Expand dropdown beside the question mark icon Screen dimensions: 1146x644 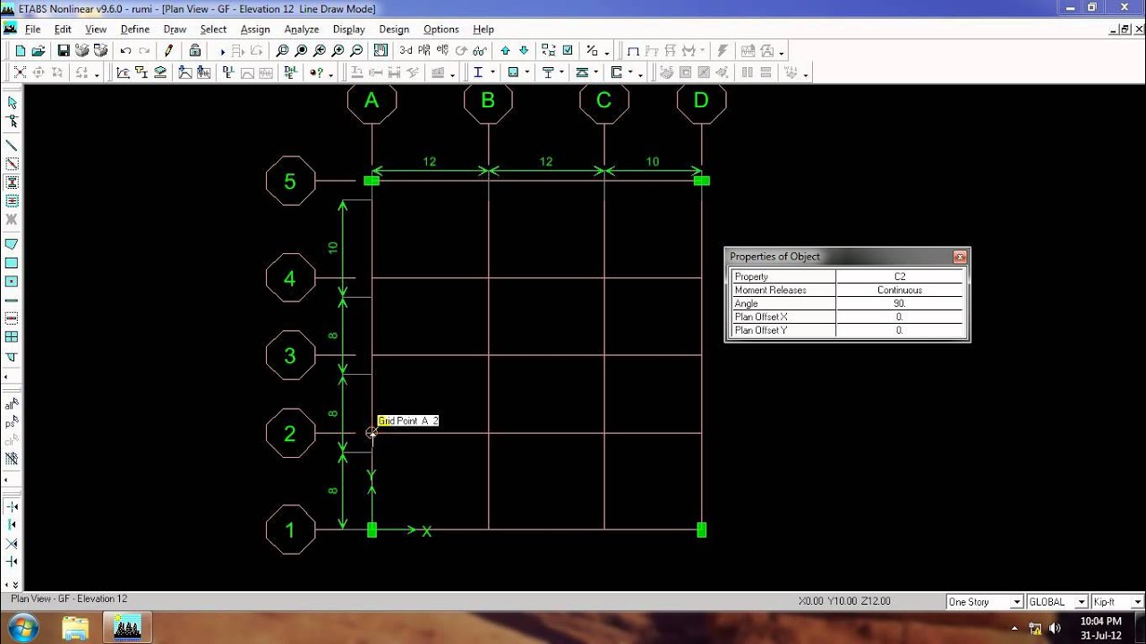click(x=330, y=73)
